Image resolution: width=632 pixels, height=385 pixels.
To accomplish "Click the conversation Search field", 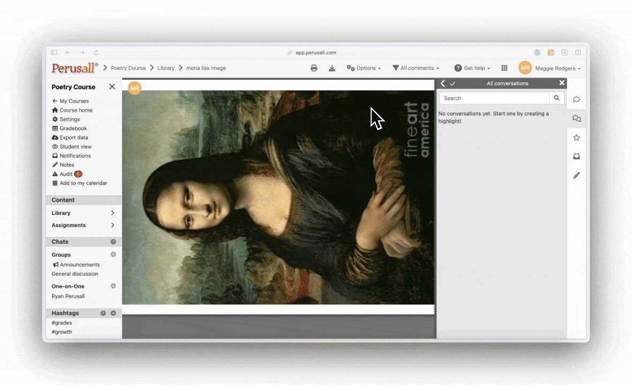I will click(494, 98).
